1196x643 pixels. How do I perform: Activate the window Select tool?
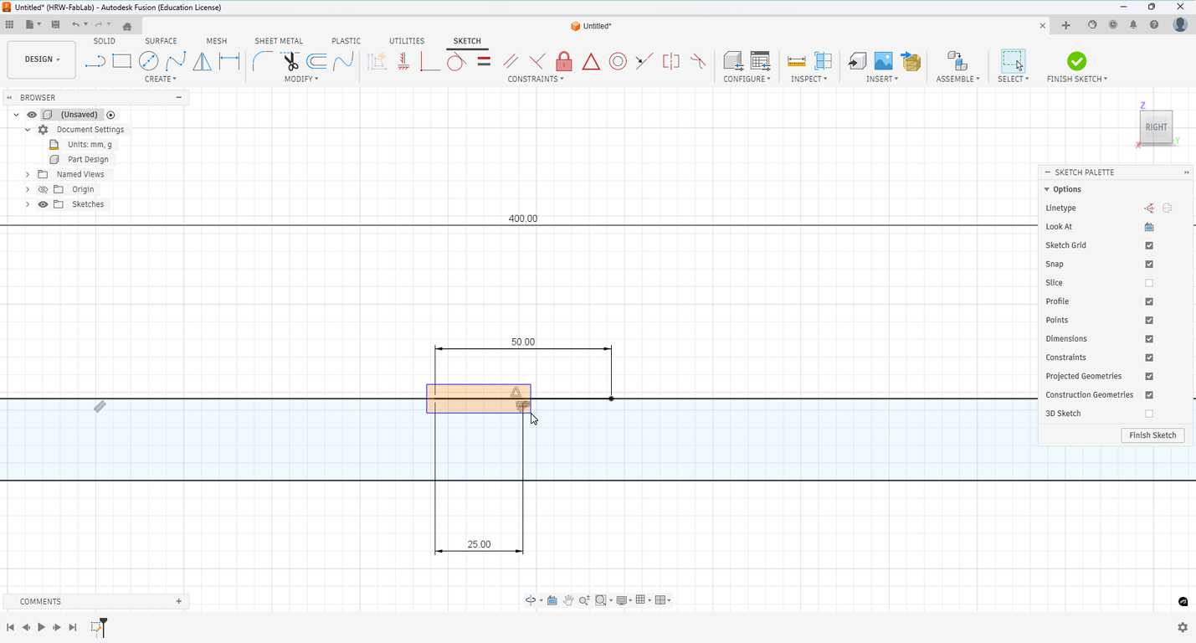click(1013, 61)
